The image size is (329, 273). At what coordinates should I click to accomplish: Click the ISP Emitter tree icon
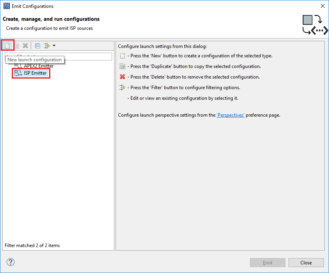(x=18, y=73)
